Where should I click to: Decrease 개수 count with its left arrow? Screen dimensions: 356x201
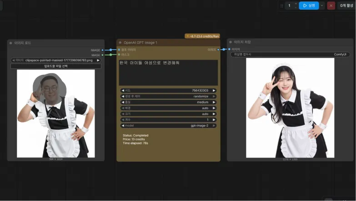[x=123, y=120]
